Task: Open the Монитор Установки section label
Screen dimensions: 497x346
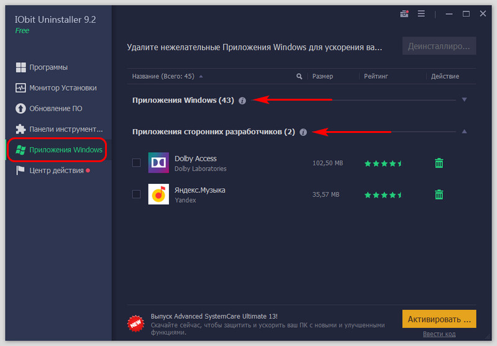Action: click(x=63, y=88)
